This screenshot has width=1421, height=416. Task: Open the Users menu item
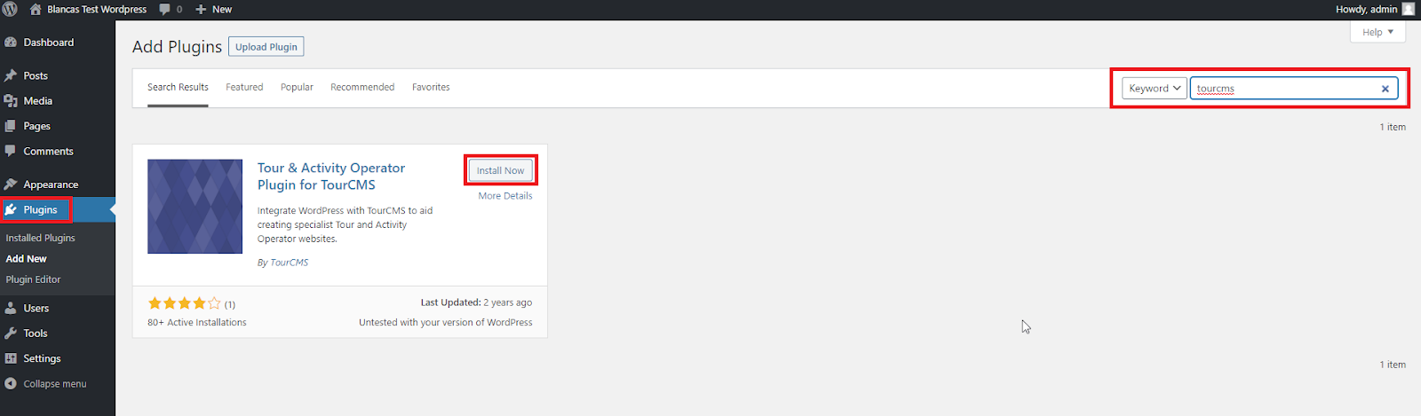coord(36,309)
